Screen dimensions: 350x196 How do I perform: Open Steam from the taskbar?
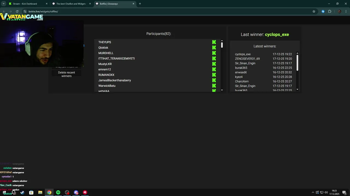22,192
